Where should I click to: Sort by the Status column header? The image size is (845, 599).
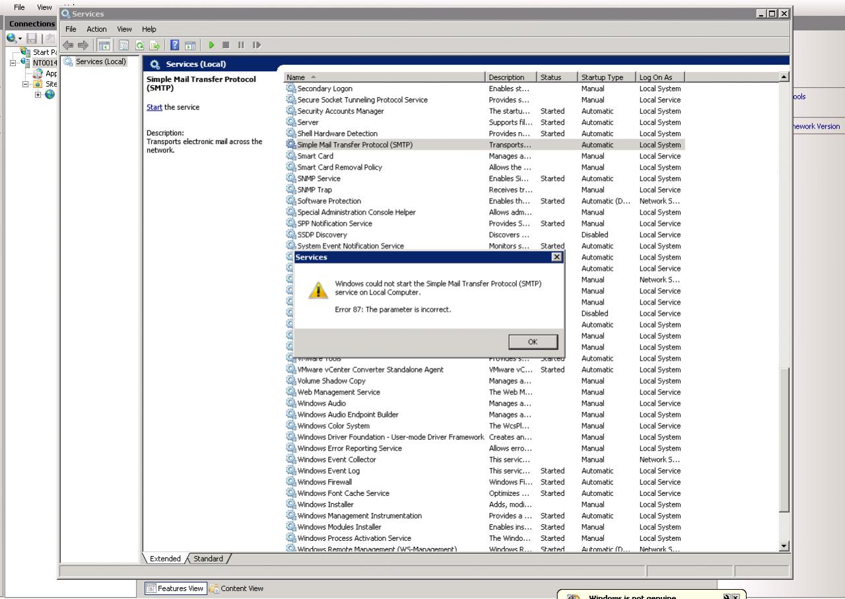click(x=558, y=77)
